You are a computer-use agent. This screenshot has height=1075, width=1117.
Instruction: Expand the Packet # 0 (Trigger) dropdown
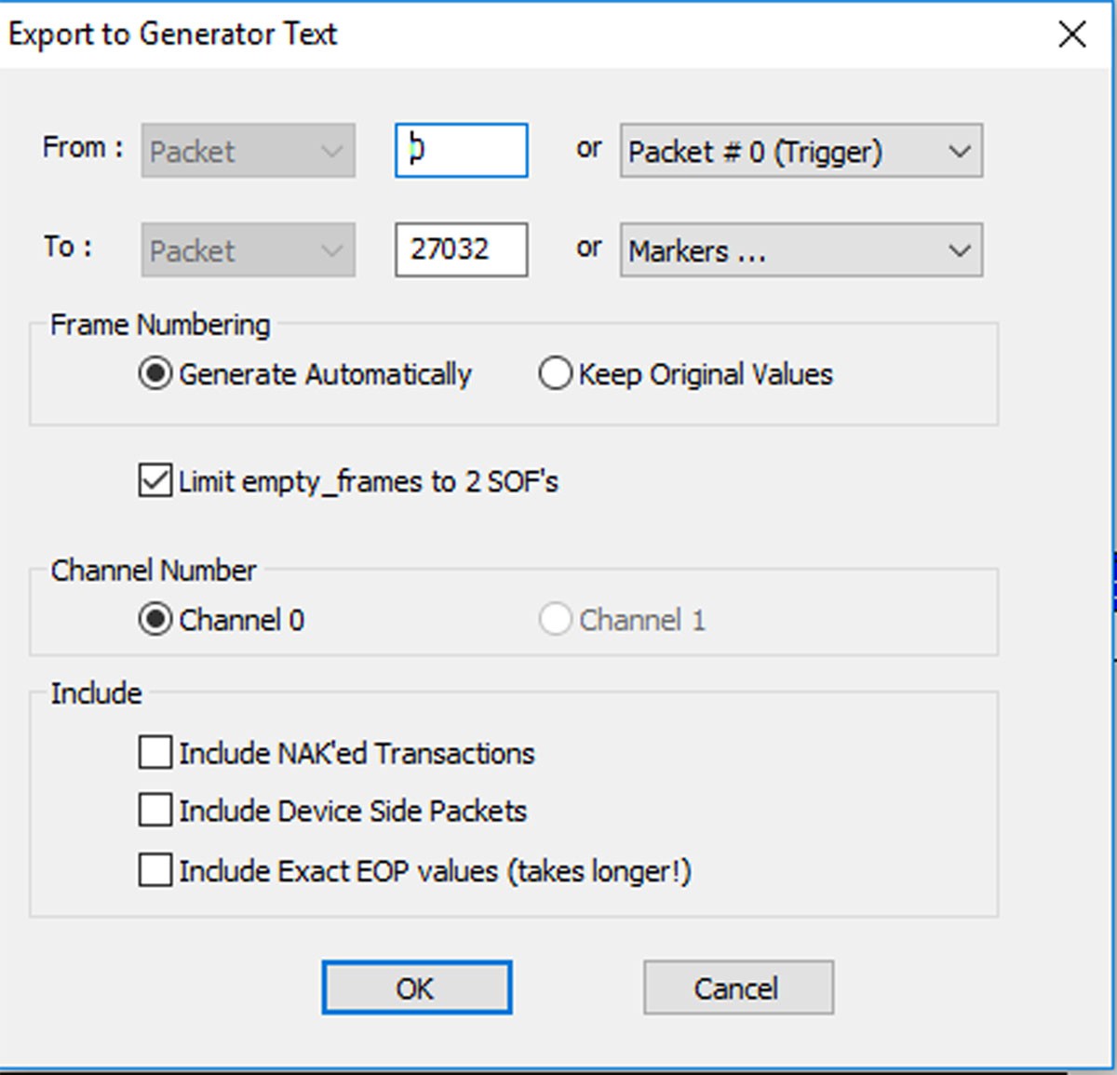pyautogui.click(x=801, y=151)
